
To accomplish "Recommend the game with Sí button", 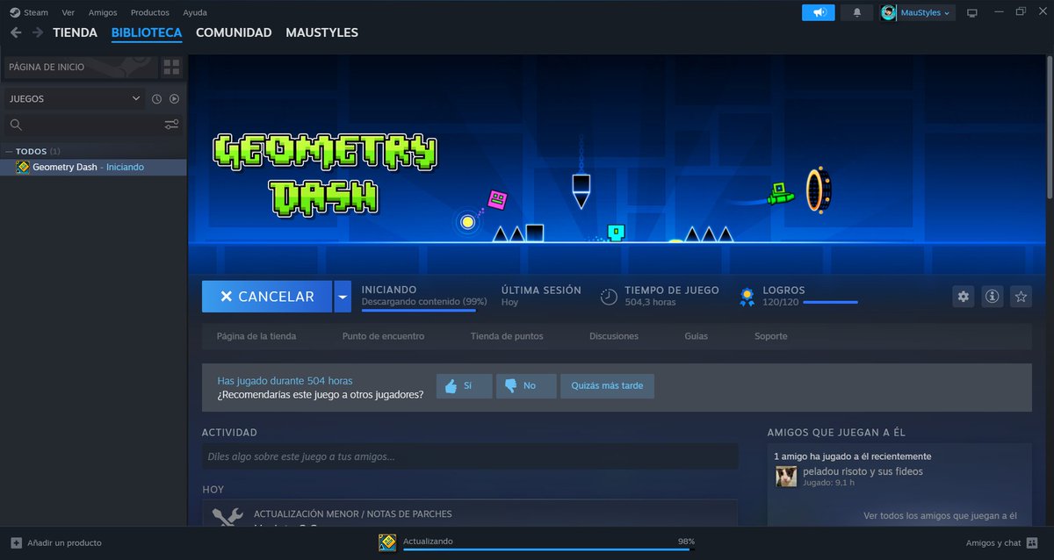I will (x=464, y=386).
